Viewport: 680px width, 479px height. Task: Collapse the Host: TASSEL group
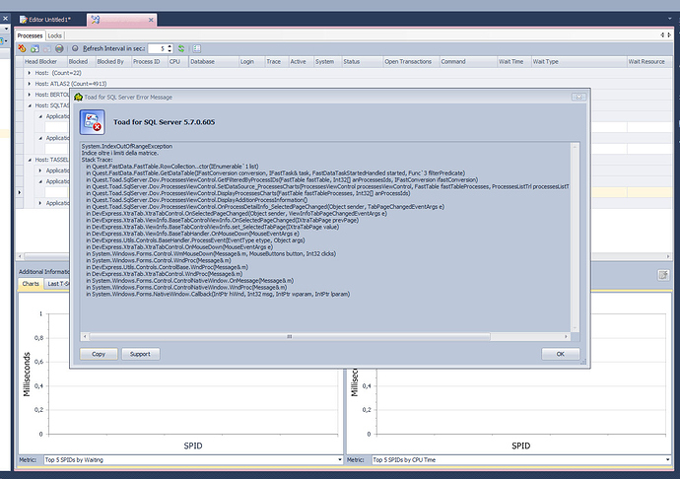coord(30,160)
